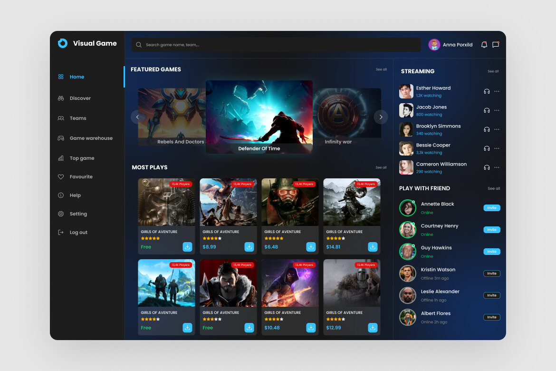Advance the featured games carousel right
This screenshot has width=556, height=371.
point(381,117)
